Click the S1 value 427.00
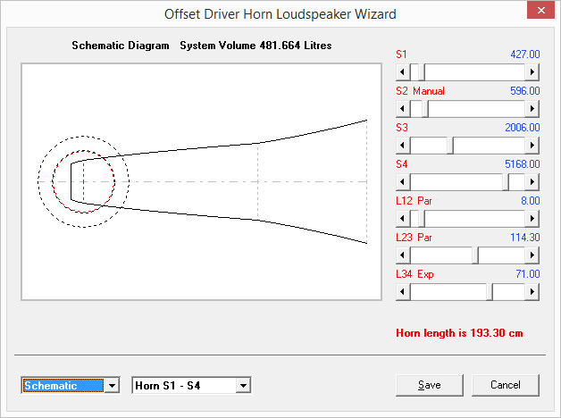 pyautogui.click(x=525, y=54)
